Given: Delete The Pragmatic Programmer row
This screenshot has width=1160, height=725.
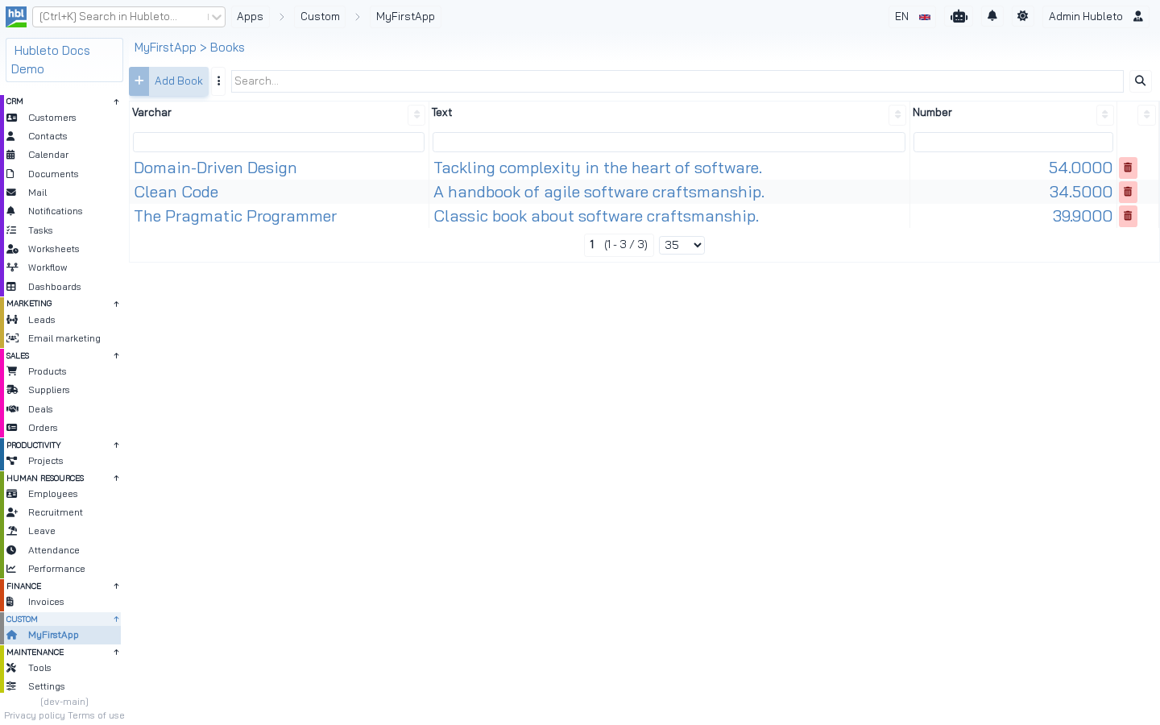Looking at the screenshot, I should (1128, 216).
